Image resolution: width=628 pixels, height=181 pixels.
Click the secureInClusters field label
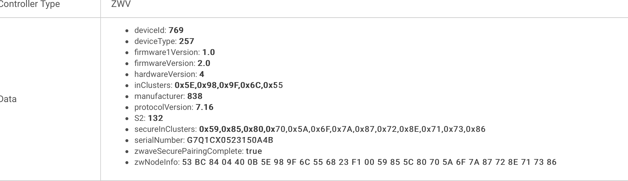(x=165, y=129)
